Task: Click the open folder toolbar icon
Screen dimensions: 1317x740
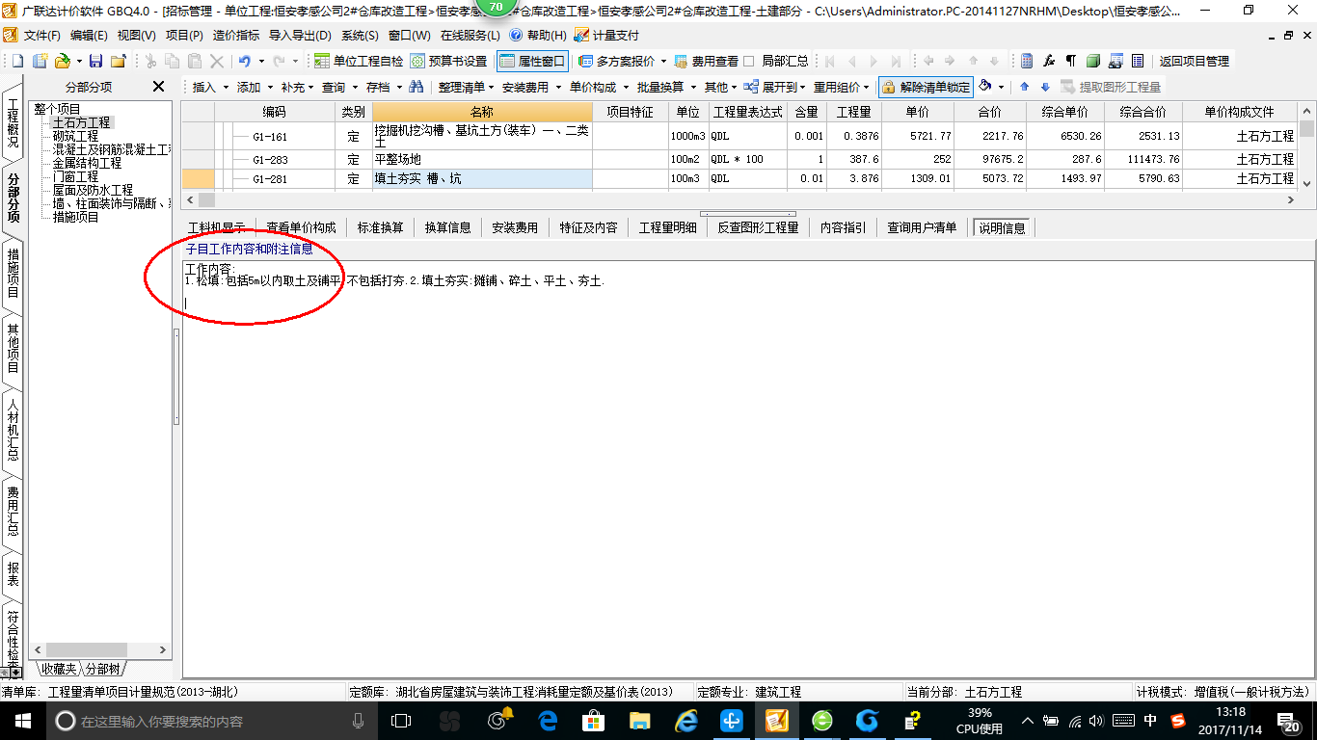Action: tap(62, 61)
